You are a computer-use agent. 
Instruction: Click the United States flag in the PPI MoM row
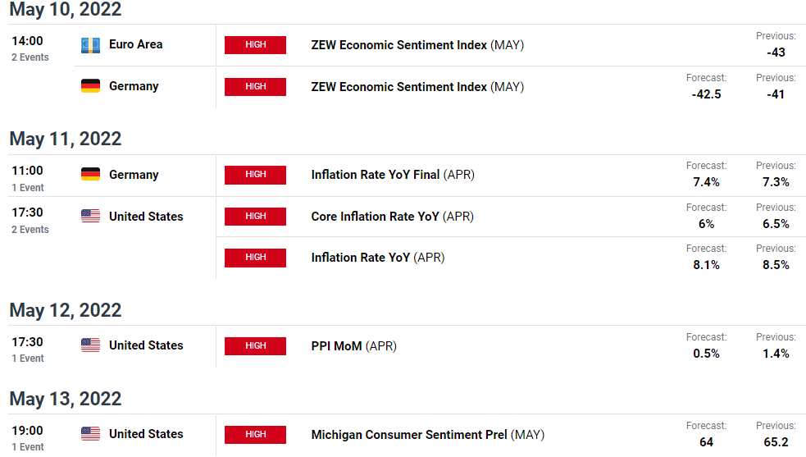(90, 345)
